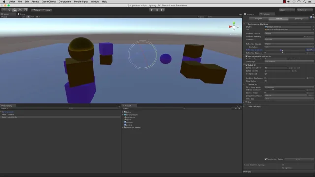Open Ambient GI dropdown
Viewport: 315px width, 177px height.
289,39
